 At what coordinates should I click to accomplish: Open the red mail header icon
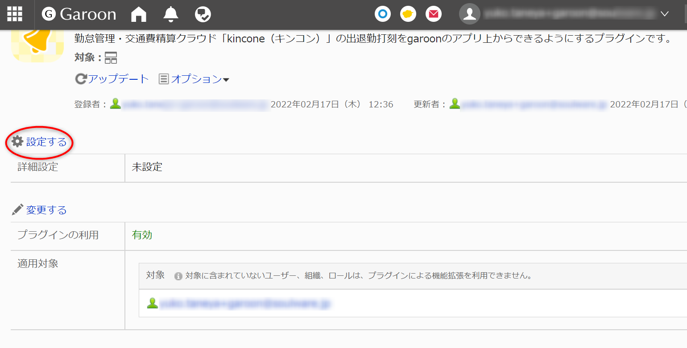point(433,14)
